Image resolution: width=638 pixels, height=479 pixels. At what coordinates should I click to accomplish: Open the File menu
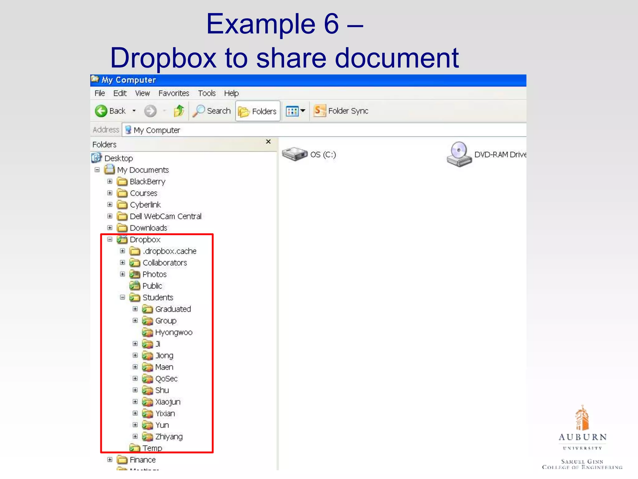pyautogui.click(x=100, y=93)
